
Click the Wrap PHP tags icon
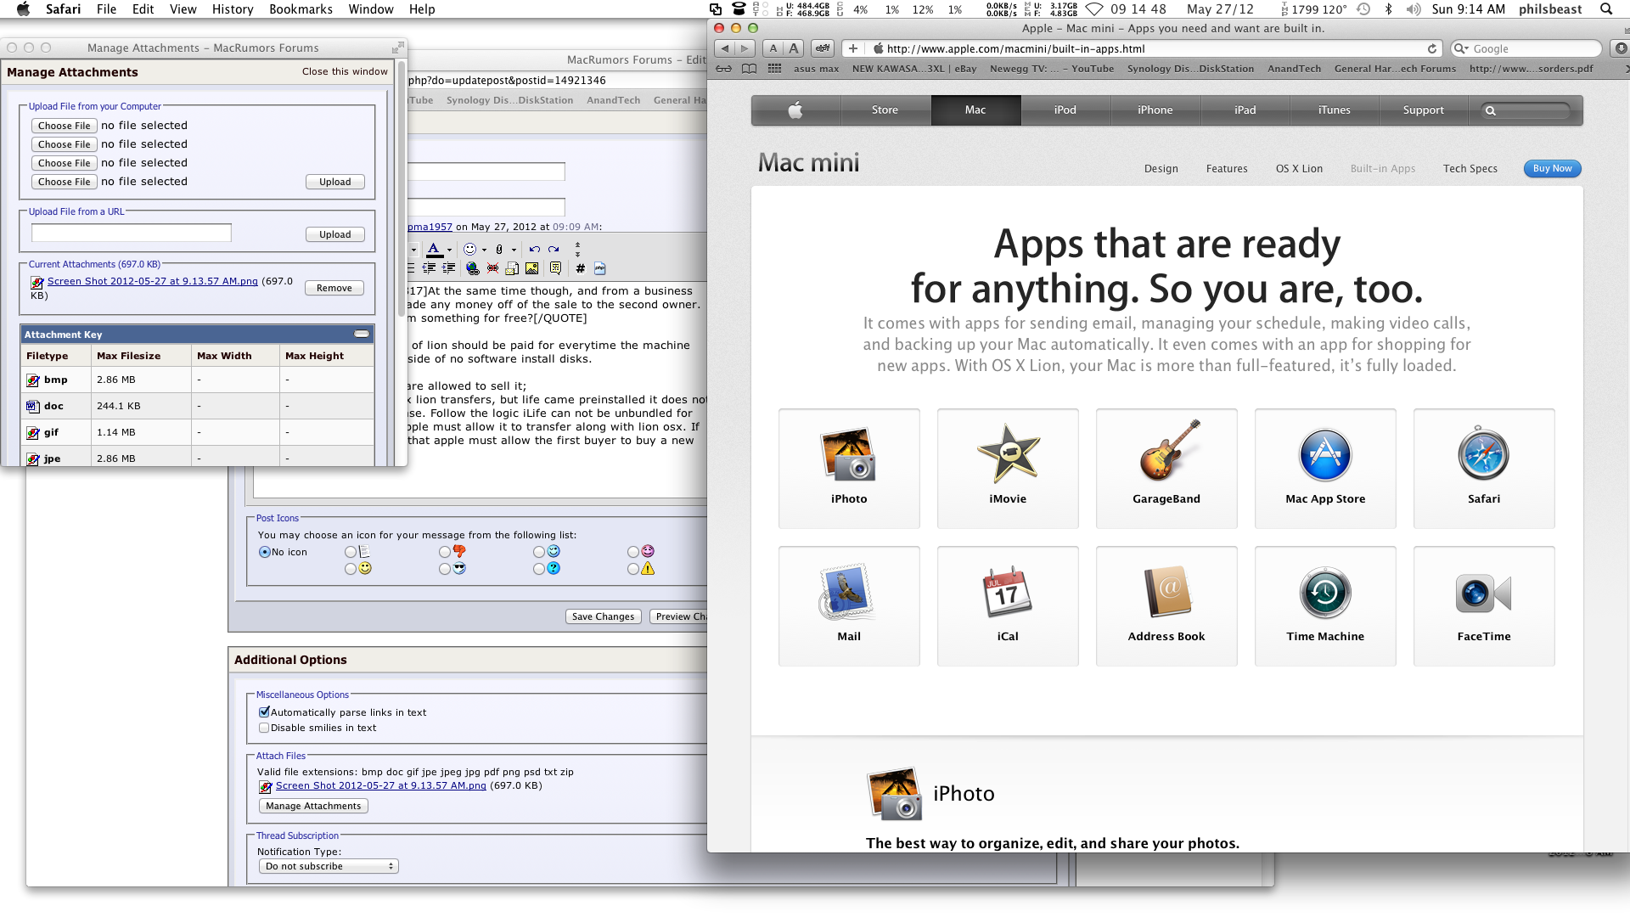[x=599, y=268]
